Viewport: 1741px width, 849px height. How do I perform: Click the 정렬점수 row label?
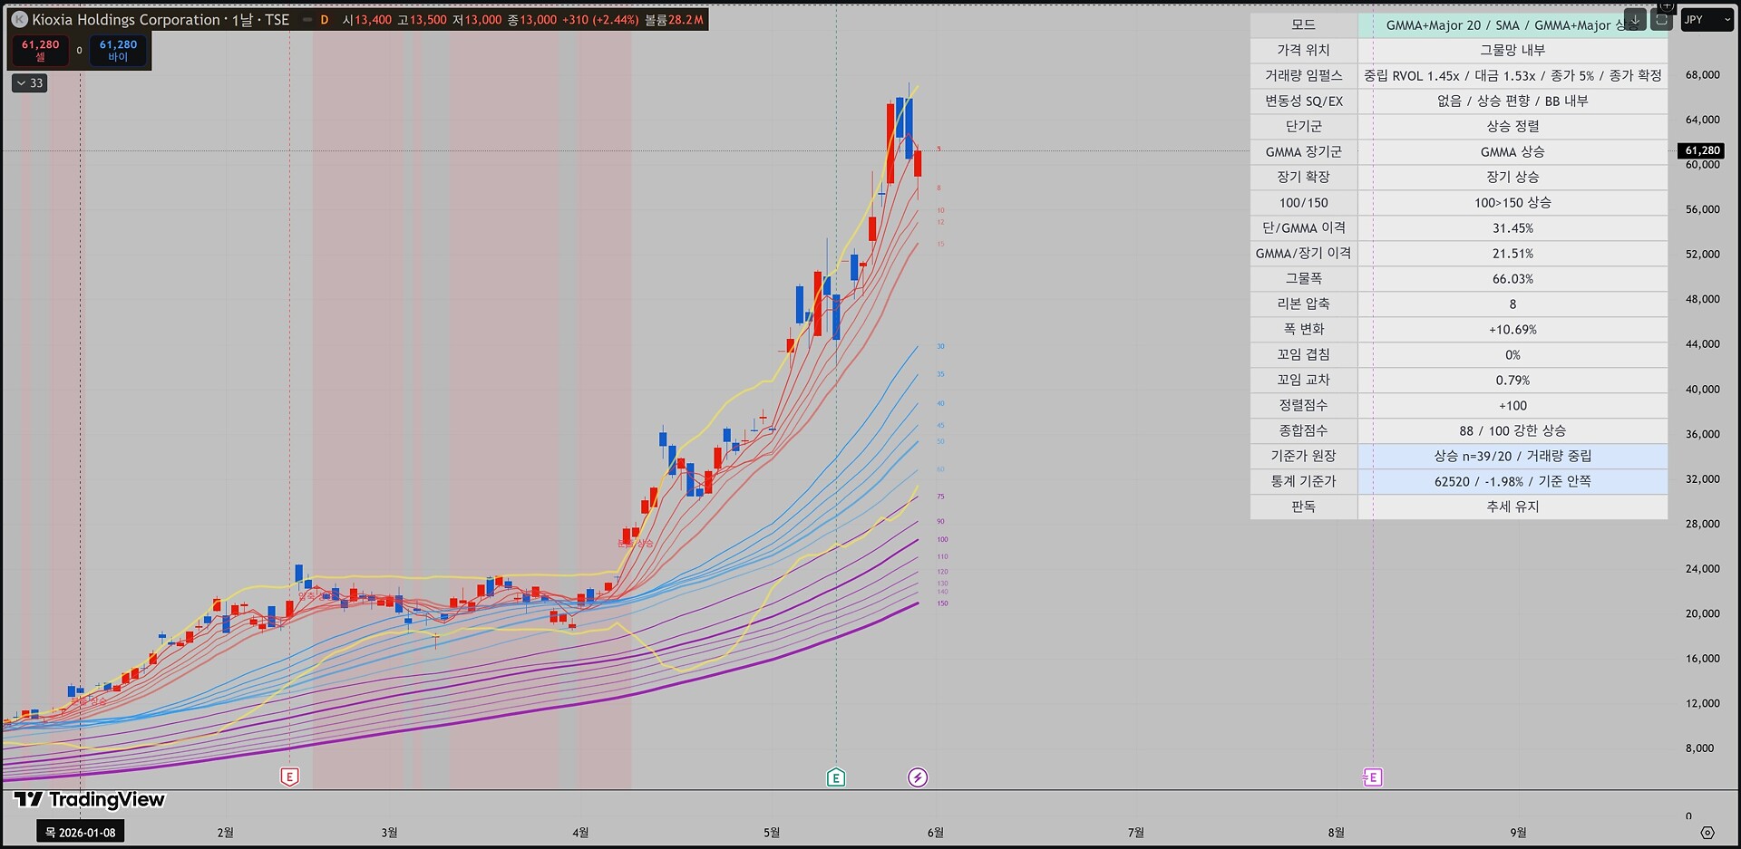pos(1303,405)
